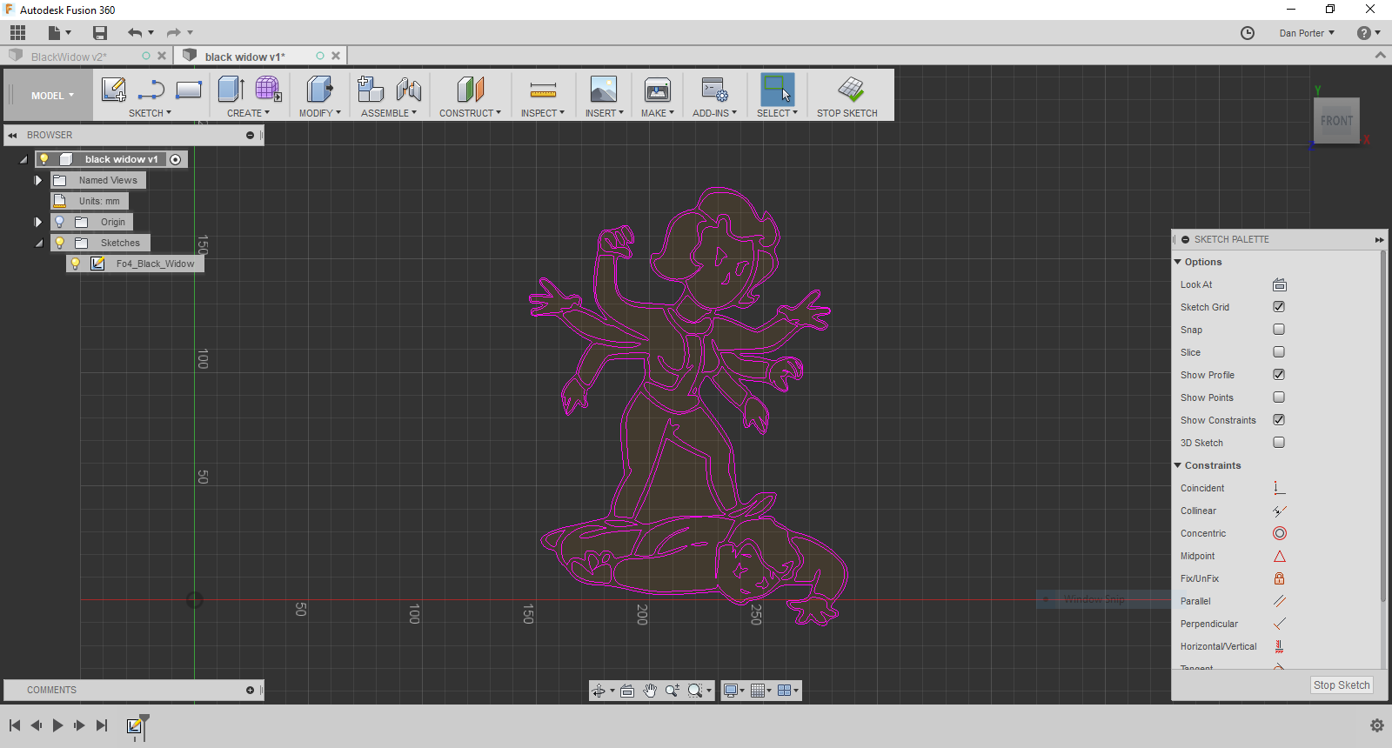Enable the Slice checkbox
1392x748 pixels.
coord(1279,352)
